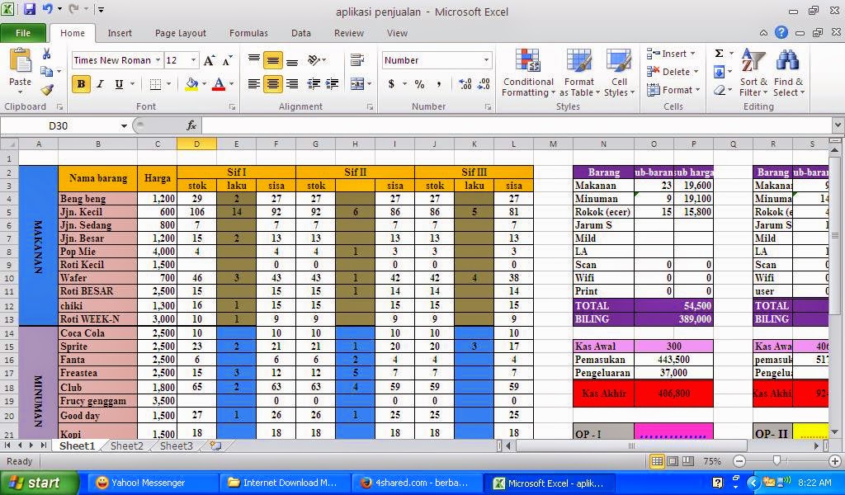The width and height of the screenshot is (845, 495).
Task: Apply Percent Style format
Action: tap(420, 84)
